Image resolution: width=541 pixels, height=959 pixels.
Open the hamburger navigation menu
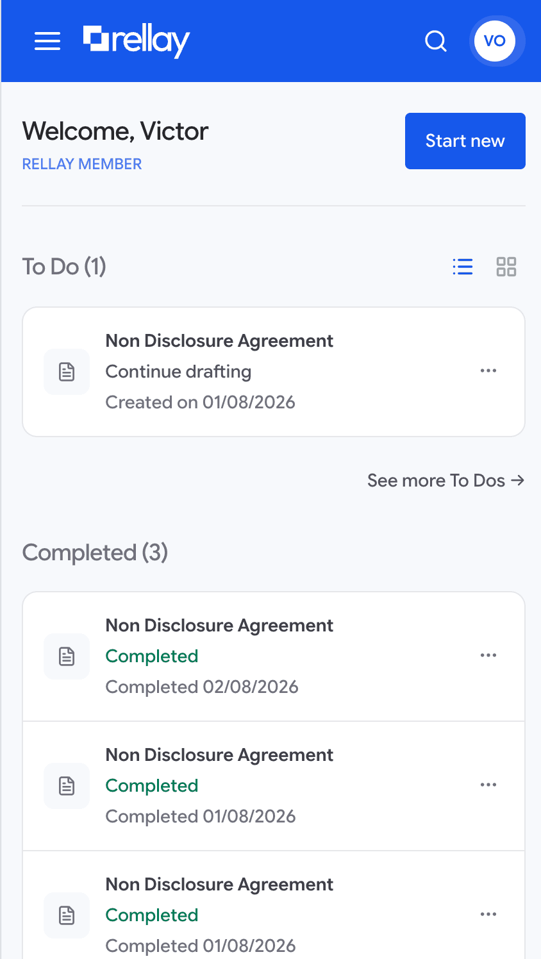click(47, 41)
